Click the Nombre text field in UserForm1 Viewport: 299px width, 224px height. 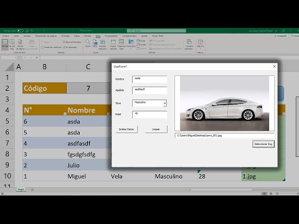pyautogui.click(x=149, y=79)
